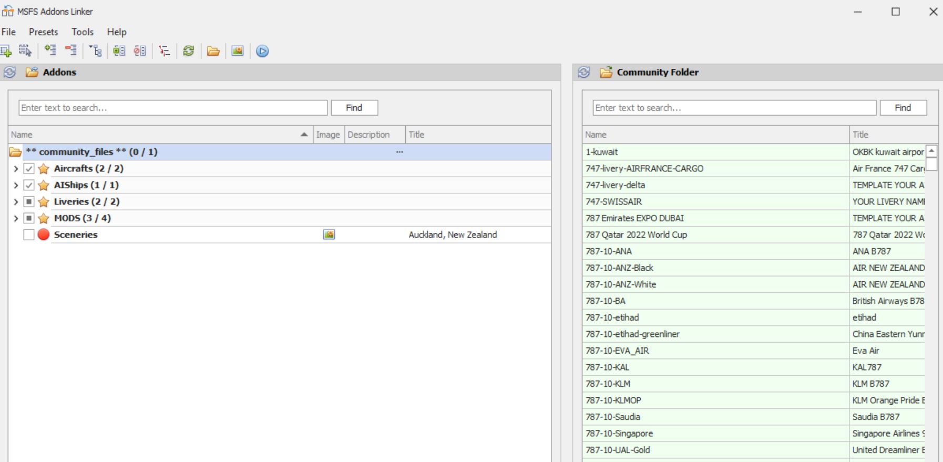Refresh the Community Folder panel via sync icon
This screenshot has width=943, height=462.
(x=583, y=72)
